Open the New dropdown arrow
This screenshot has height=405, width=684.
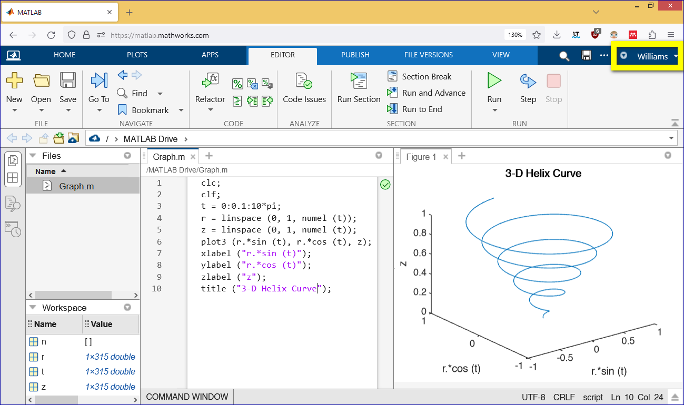14,110
